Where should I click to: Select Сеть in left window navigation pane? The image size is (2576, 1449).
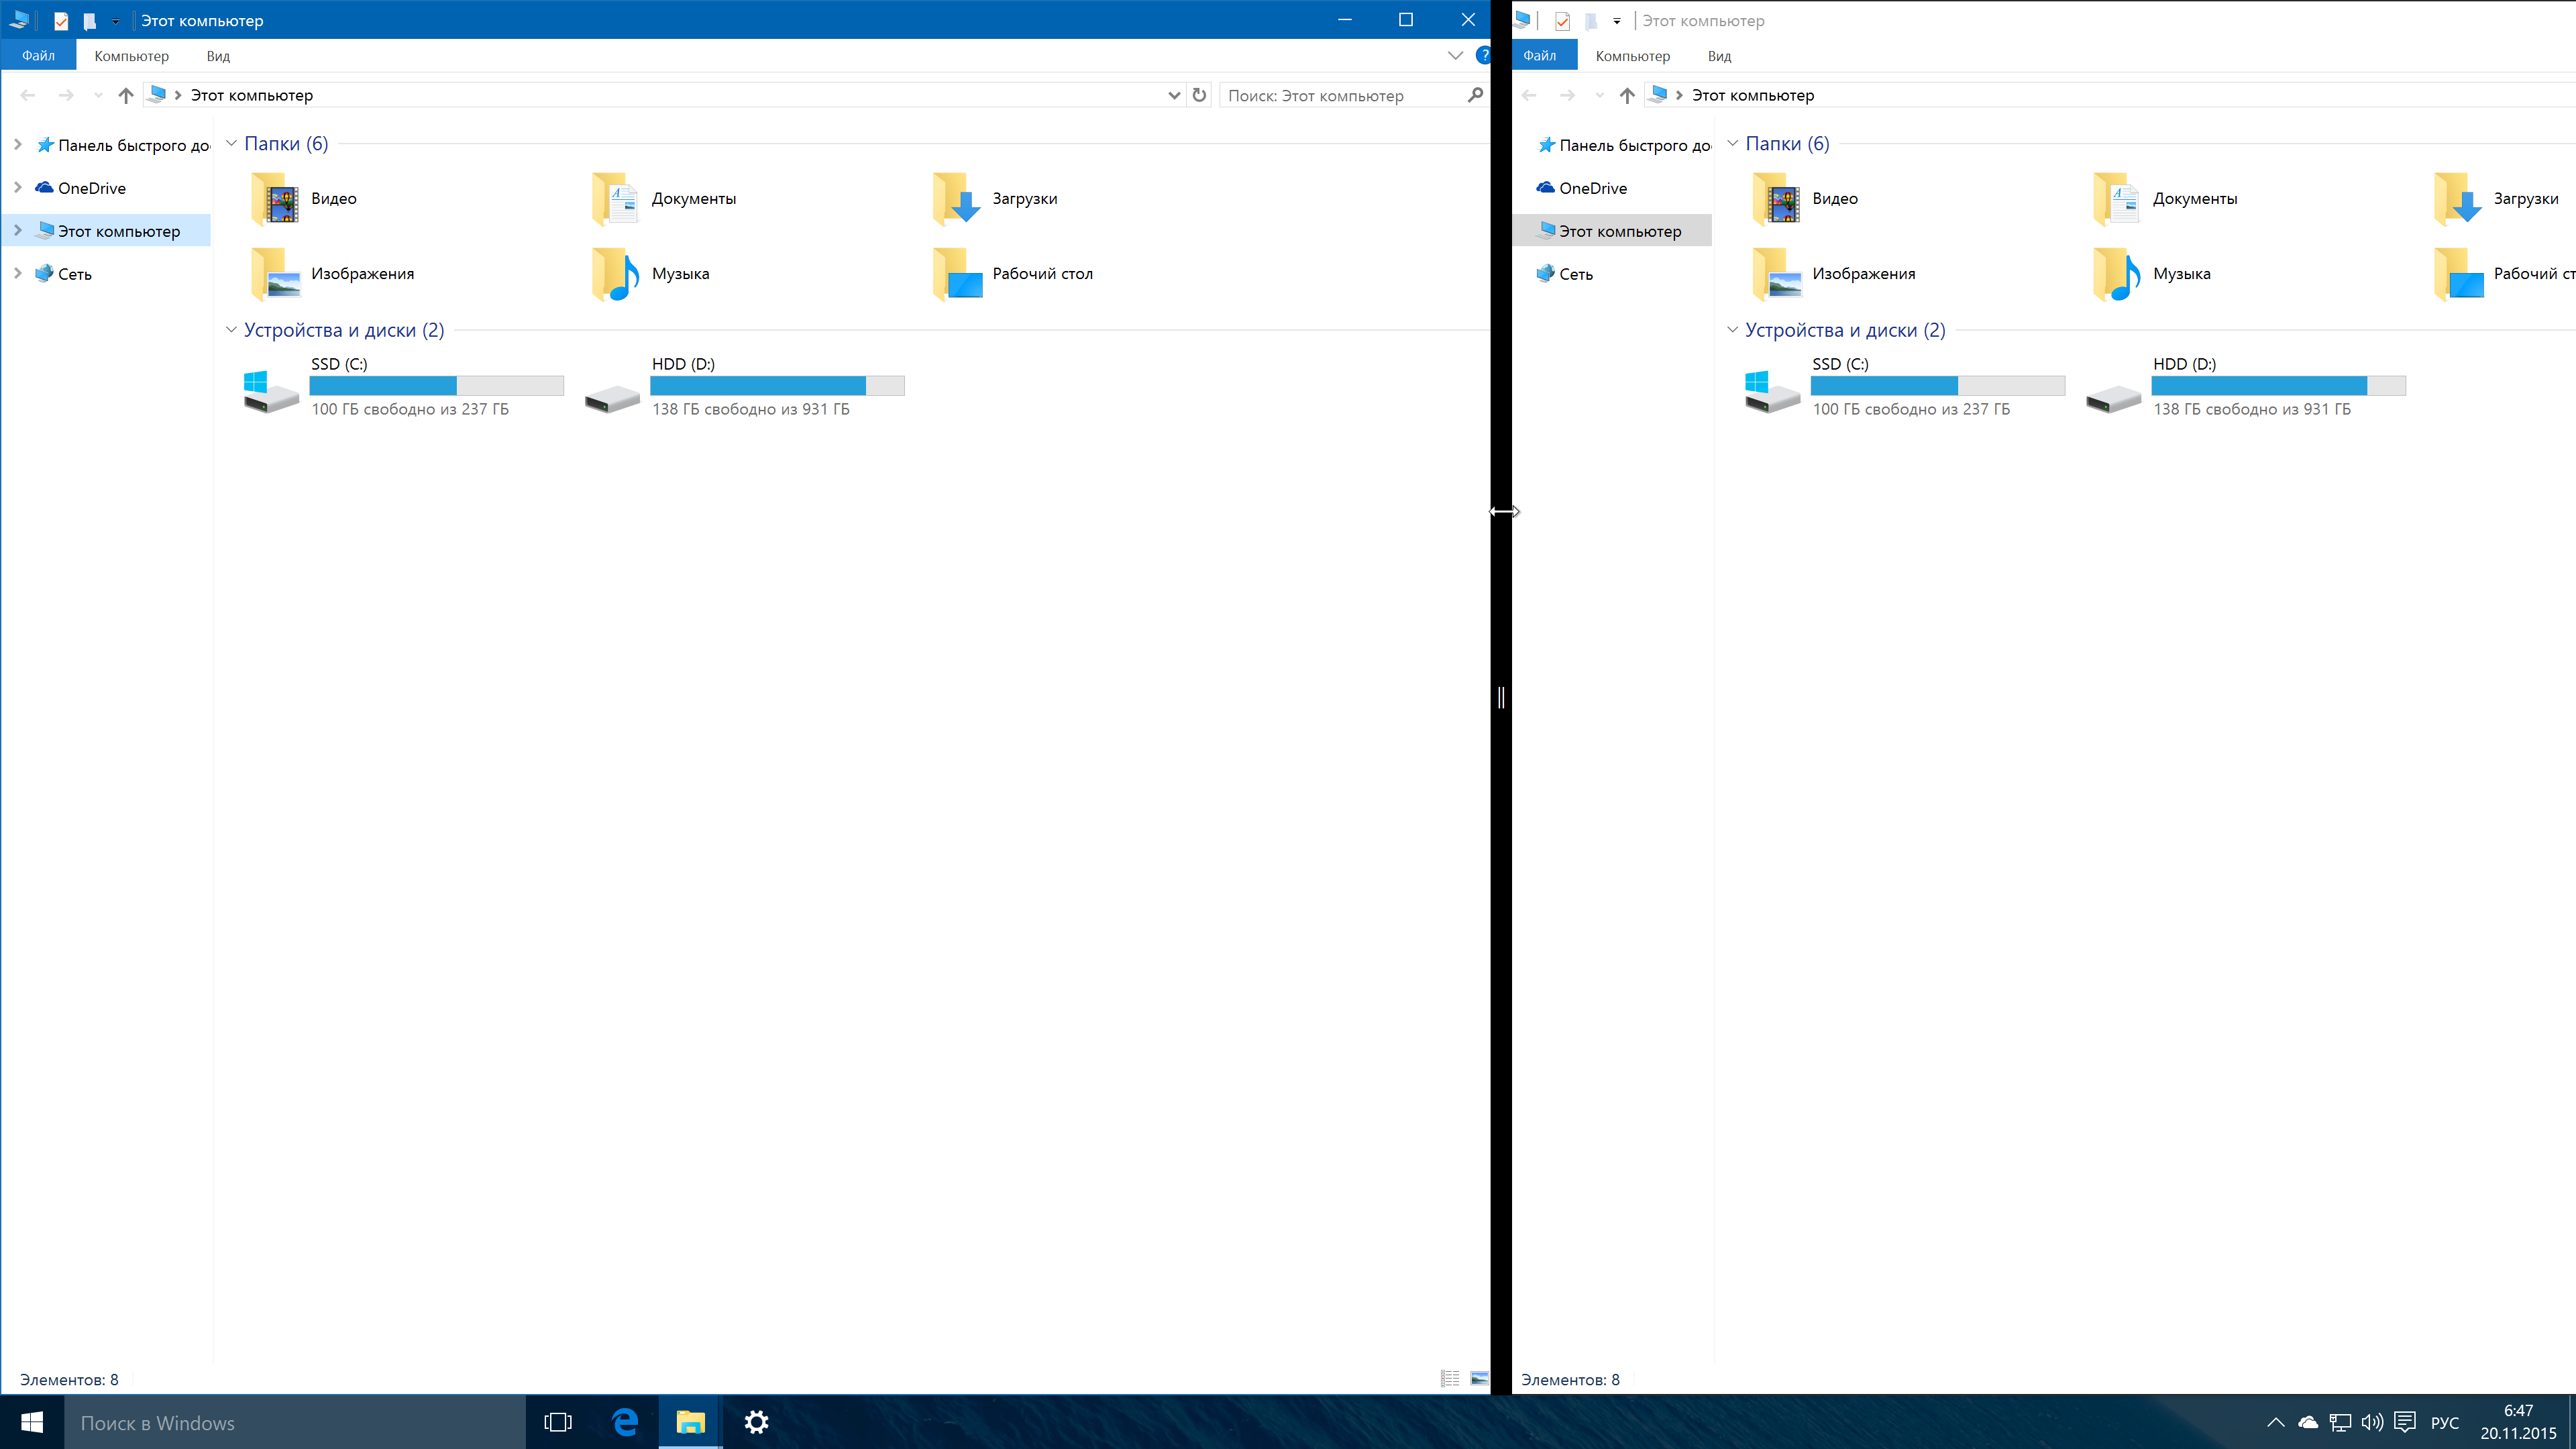75,274
